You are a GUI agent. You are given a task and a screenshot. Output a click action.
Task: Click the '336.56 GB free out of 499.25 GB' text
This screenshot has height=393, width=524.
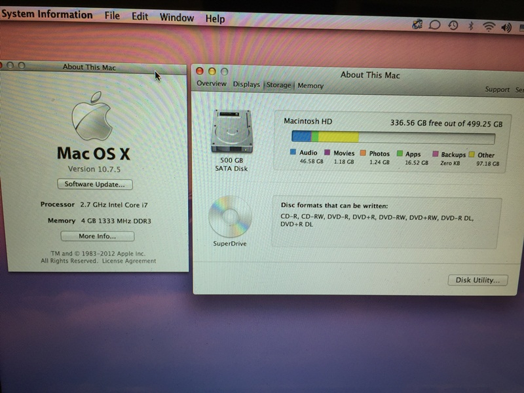(446, 123)
